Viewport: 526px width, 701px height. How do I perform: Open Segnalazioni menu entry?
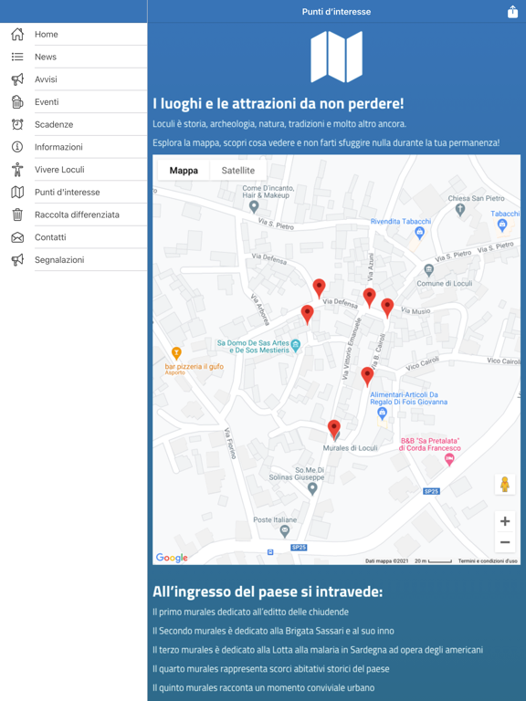point(73,260)
